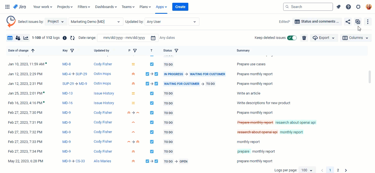Viewport: 375px width, 173px height.
Task: Open the Any User dropdown
Action: [x=172, y=22]
